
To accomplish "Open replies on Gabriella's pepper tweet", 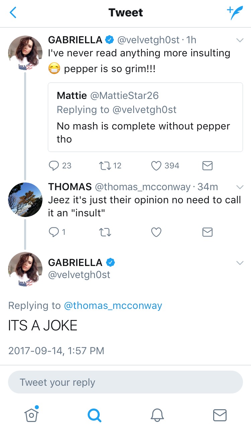I will pyautogui.click(x=54, y=166).
